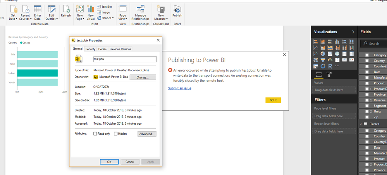Screen dimensions: 387x175
Task: Click the Enter Data table icon
Action: click(x=38, y=9)
